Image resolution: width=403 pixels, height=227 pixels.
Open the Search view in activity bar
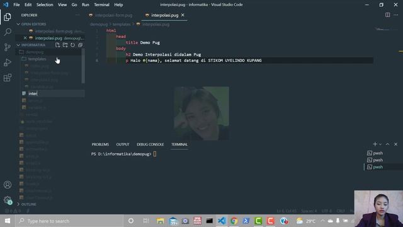pos(8,32)
